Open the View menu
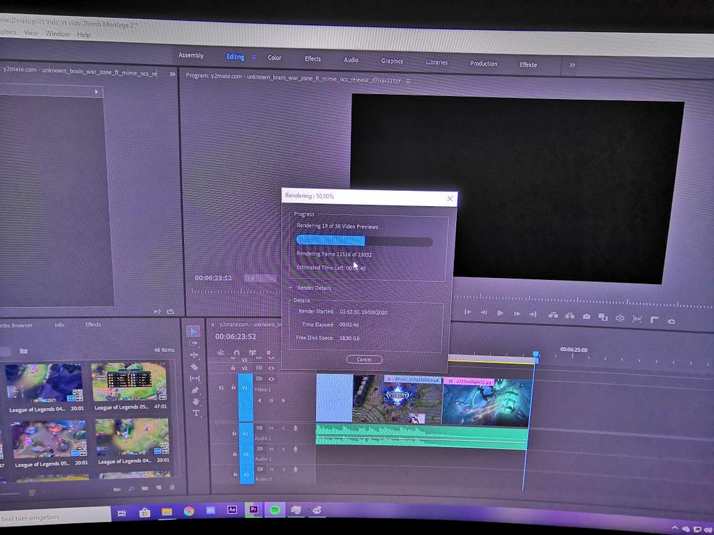 coord(31,33)
